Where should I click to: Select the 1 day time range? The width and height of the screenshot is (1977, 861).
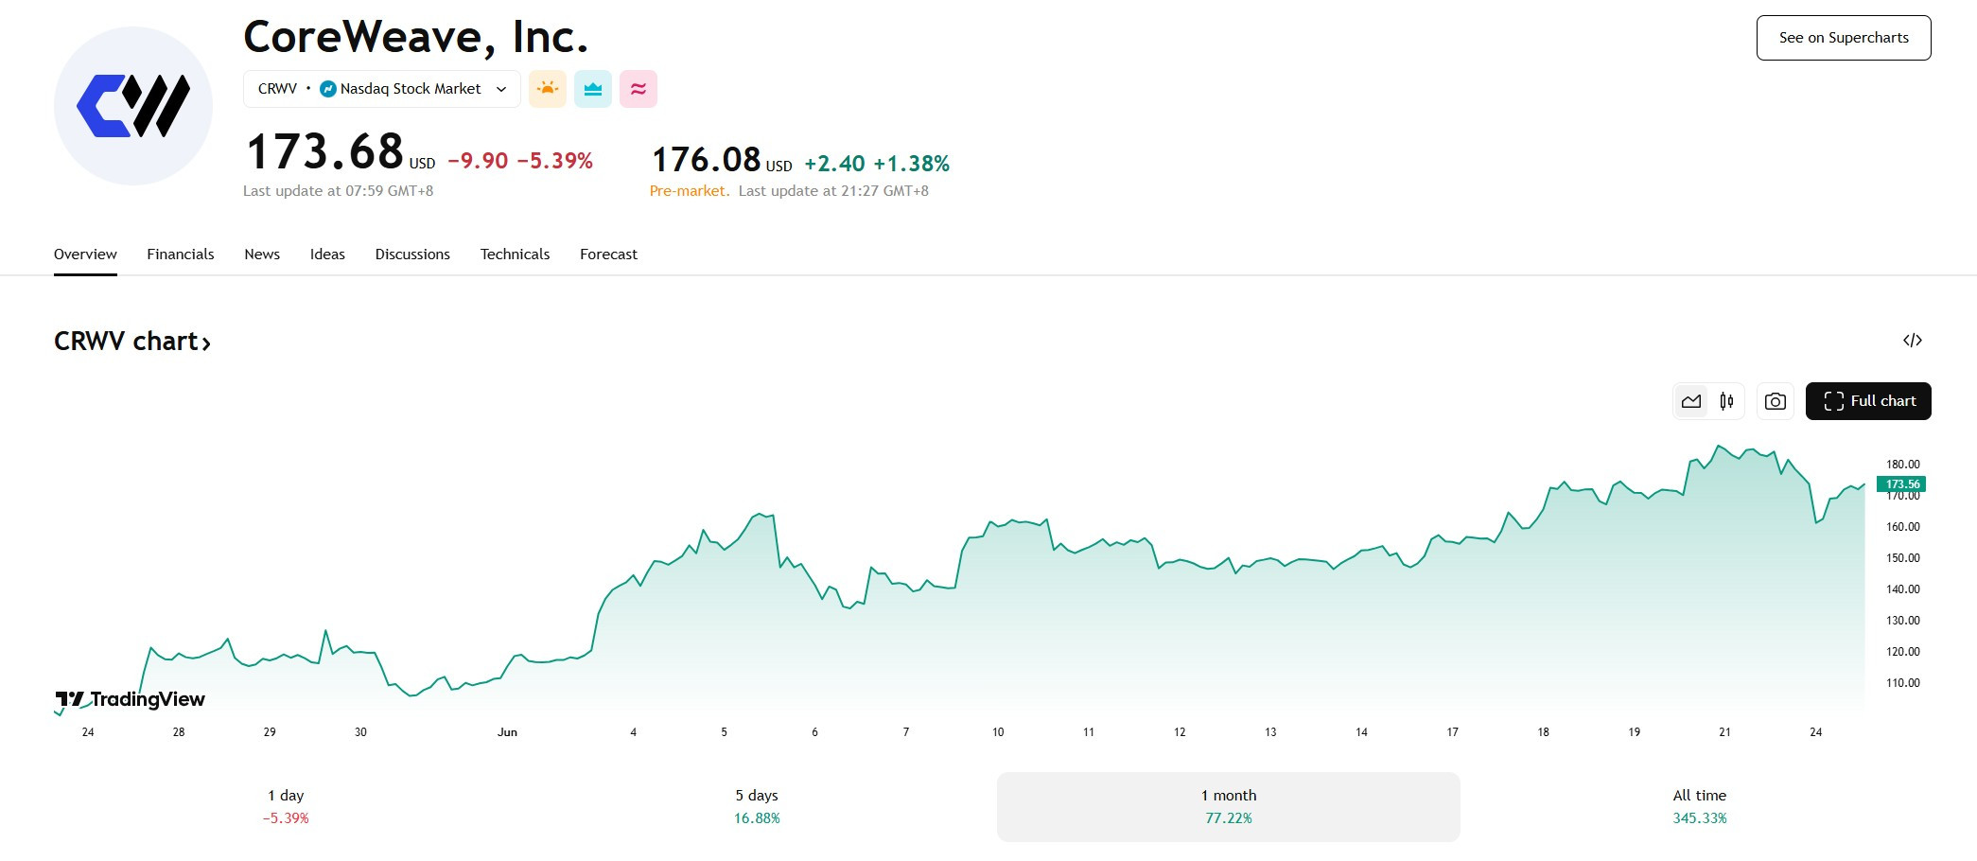[286, 806]
